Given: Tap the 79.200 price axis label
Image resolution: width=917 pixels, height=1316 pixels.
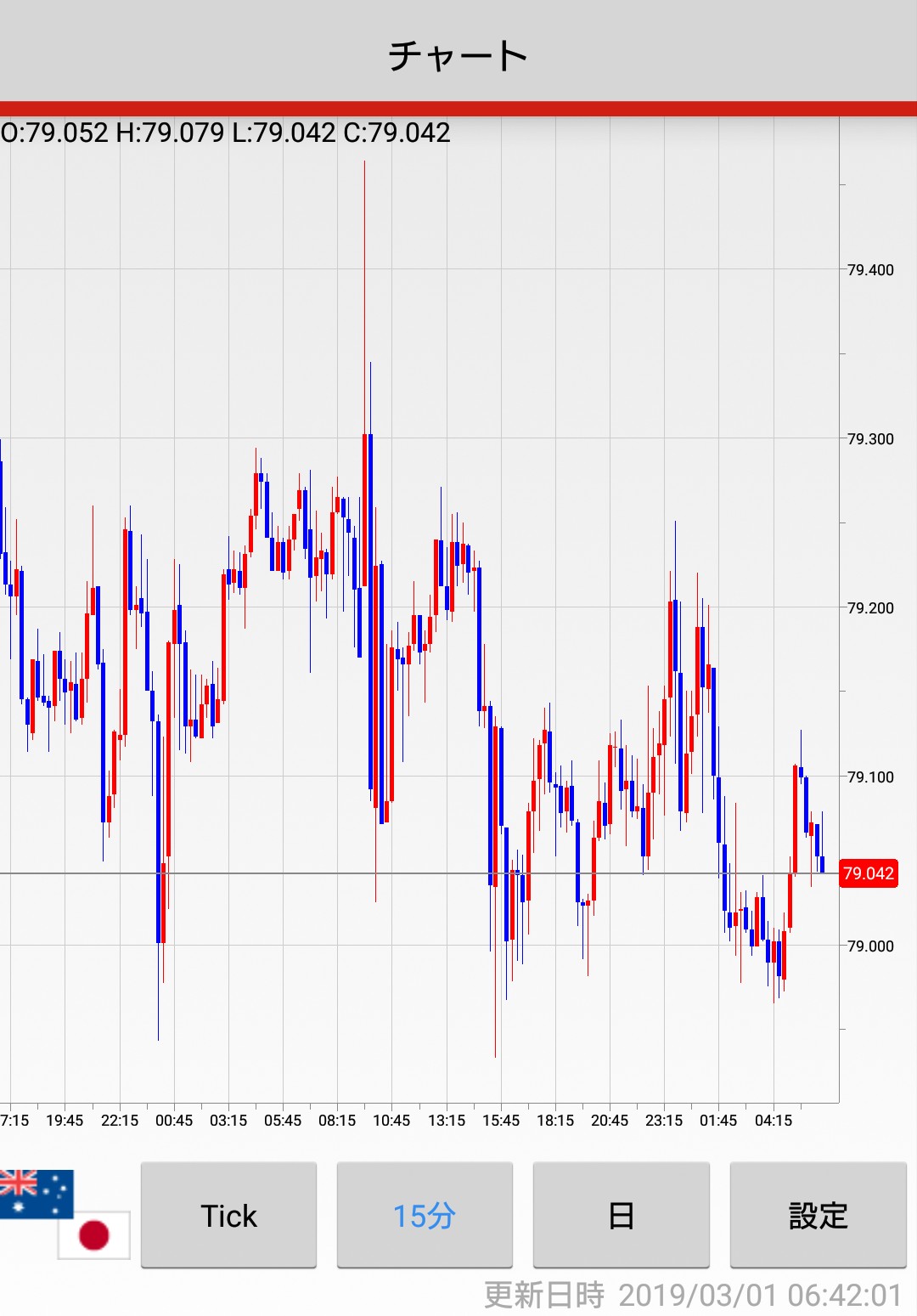Looking at the screenshot, I should [x=870, y=608].
